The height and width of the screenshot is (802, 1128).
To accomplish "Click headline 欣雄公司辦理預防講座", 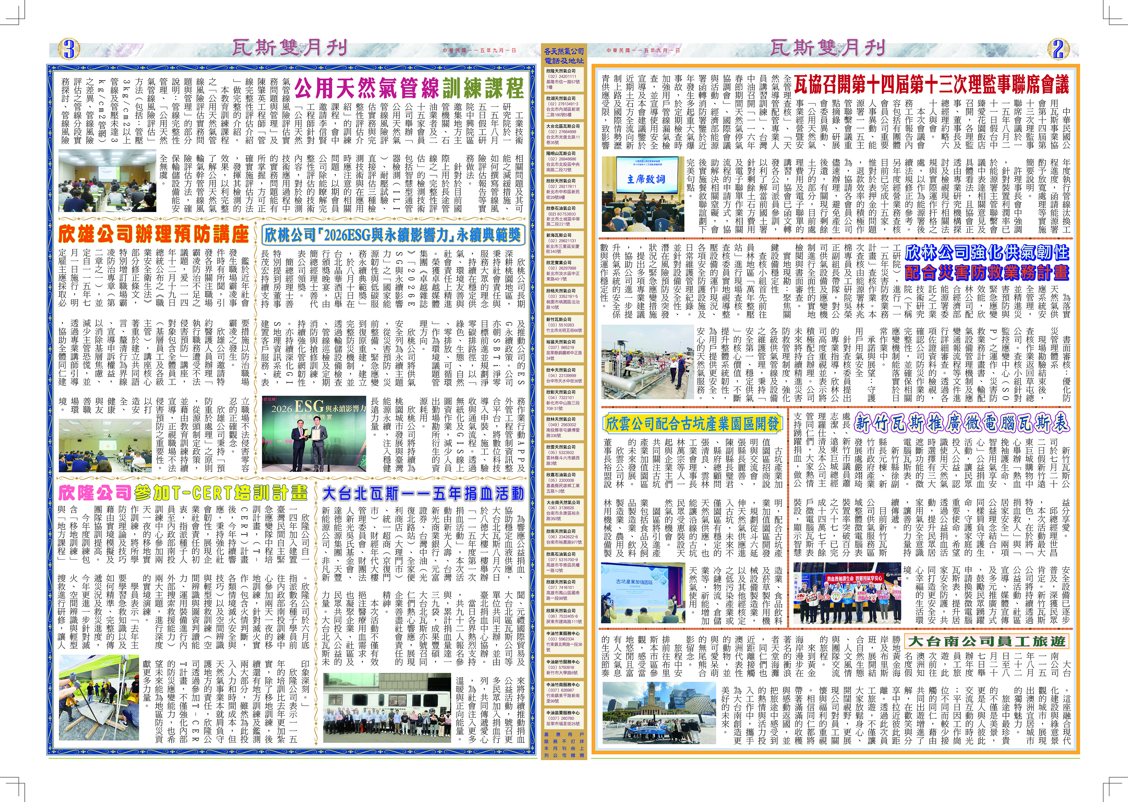I will [154, 234].
